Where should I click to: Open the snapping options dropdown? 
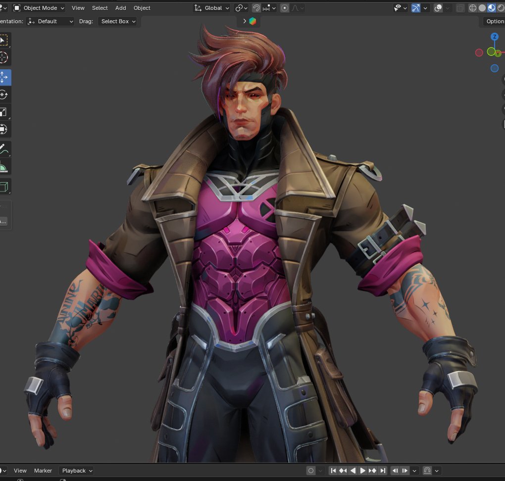click(270, 8)
